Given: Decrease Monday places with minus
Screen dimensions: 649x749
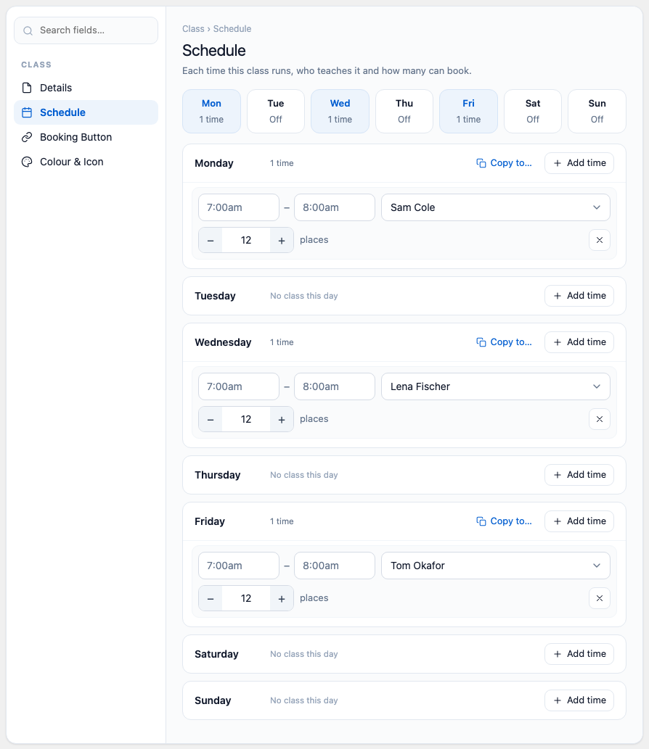Looking at the screenshot, I should (x=211, y=240).
